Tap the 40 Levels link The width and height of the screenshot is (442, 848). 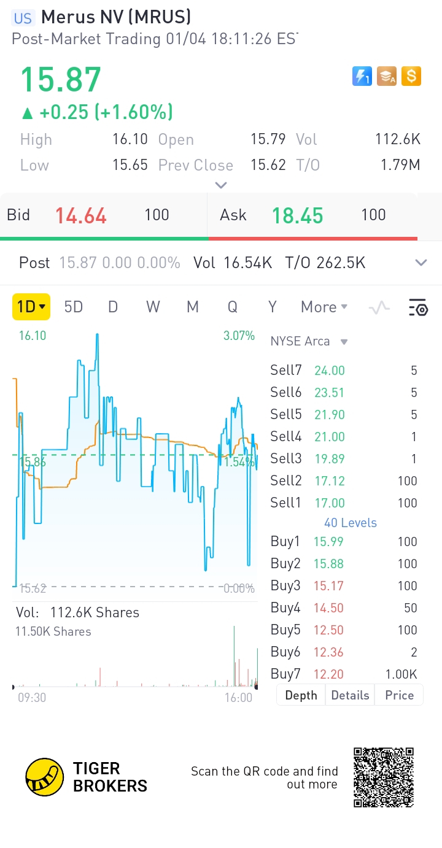tap(351, 523)
